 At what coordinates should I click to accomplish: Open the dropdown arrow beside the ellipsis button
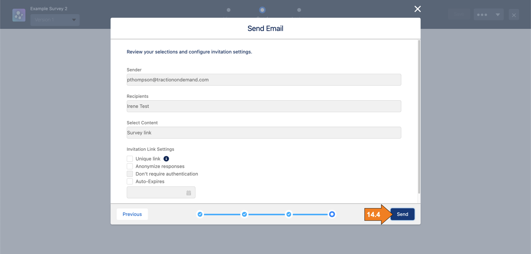[497, 14]
